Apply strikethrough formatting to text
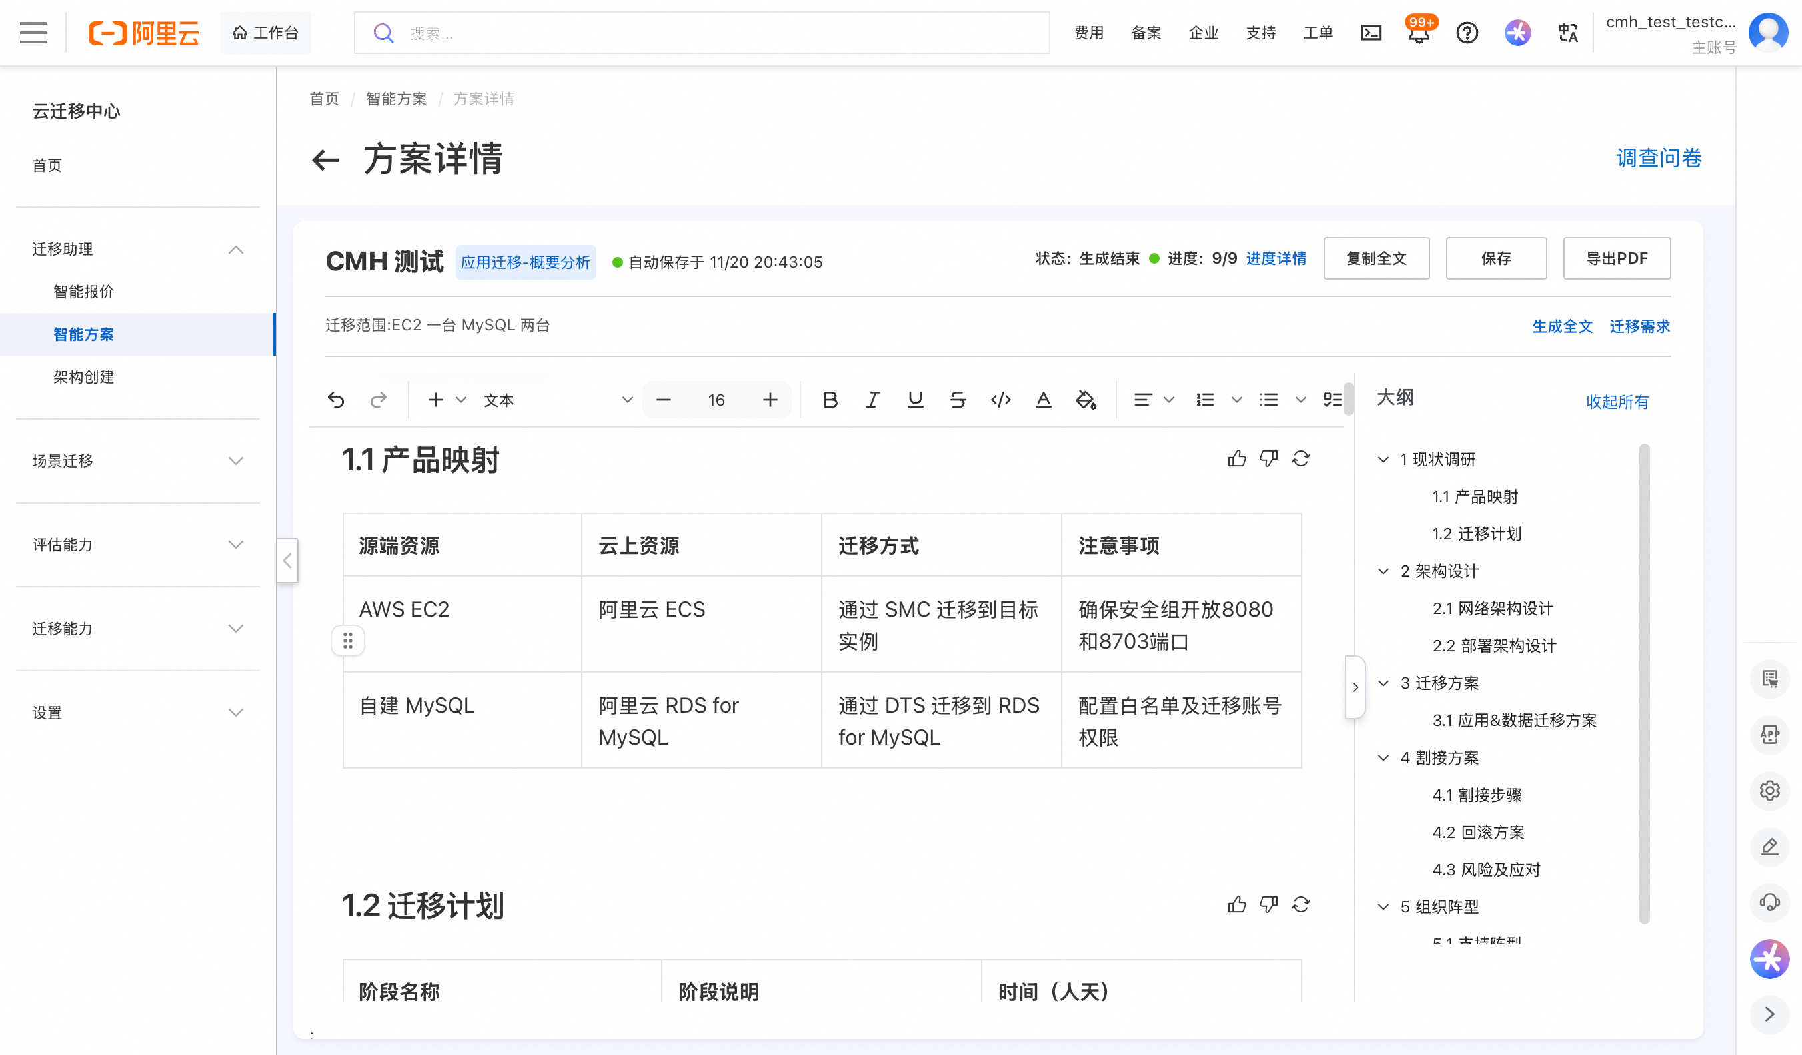 958,400
